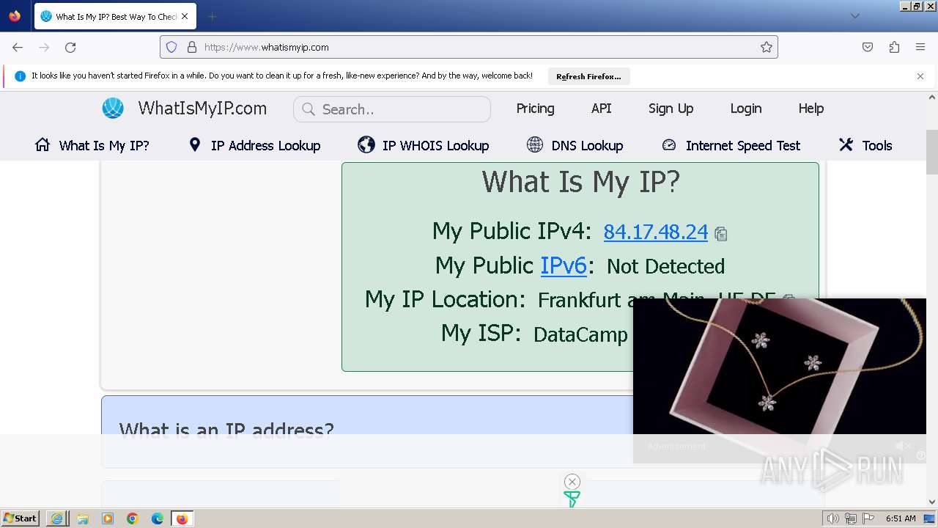This screenshot has height=528, width=938.
Task: Open the Windows Start menu
Action: [20, 518]
